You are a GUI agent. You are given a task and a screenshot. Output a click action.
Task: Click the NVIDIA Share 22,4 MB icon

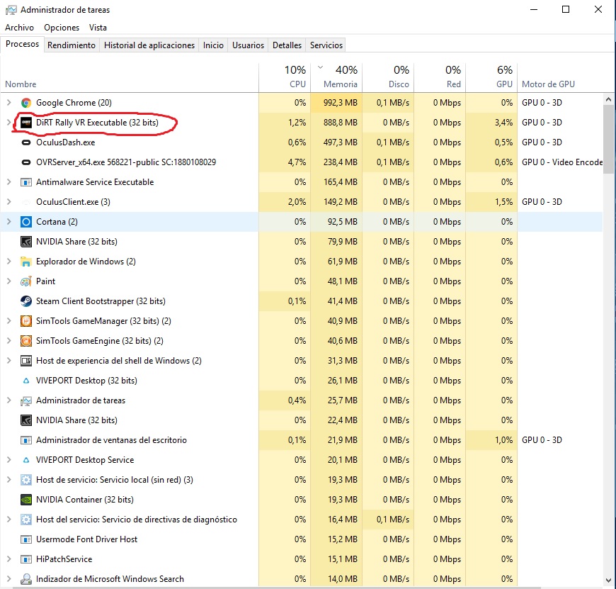pos(26,420)
